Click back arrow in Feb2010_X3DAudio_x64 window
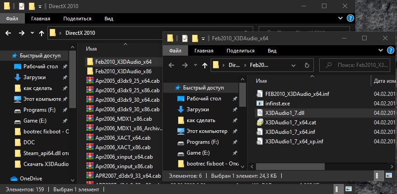This screenshot has height=194, width=397. pos(171,65)
